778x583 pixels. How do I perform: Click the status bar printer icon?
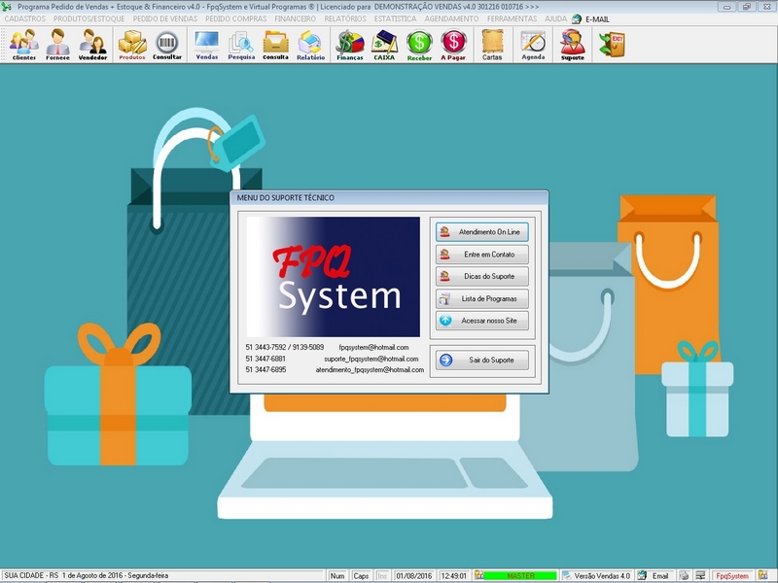[685, 575]
